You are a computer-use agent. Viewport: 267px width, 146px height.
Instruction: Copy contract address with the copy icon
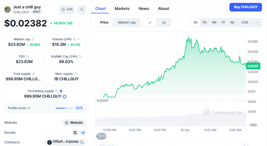click(82, 142)
